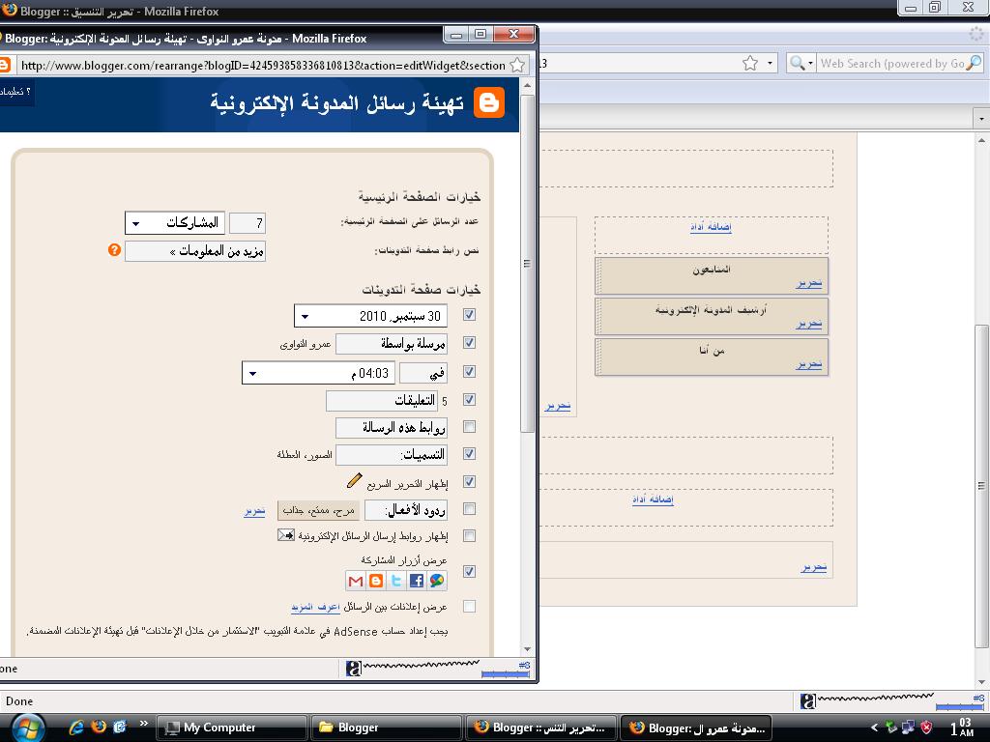
Task: Open the date format dropdown '30 سبتمبر, 2010'
Action: [x=370, y=316]
